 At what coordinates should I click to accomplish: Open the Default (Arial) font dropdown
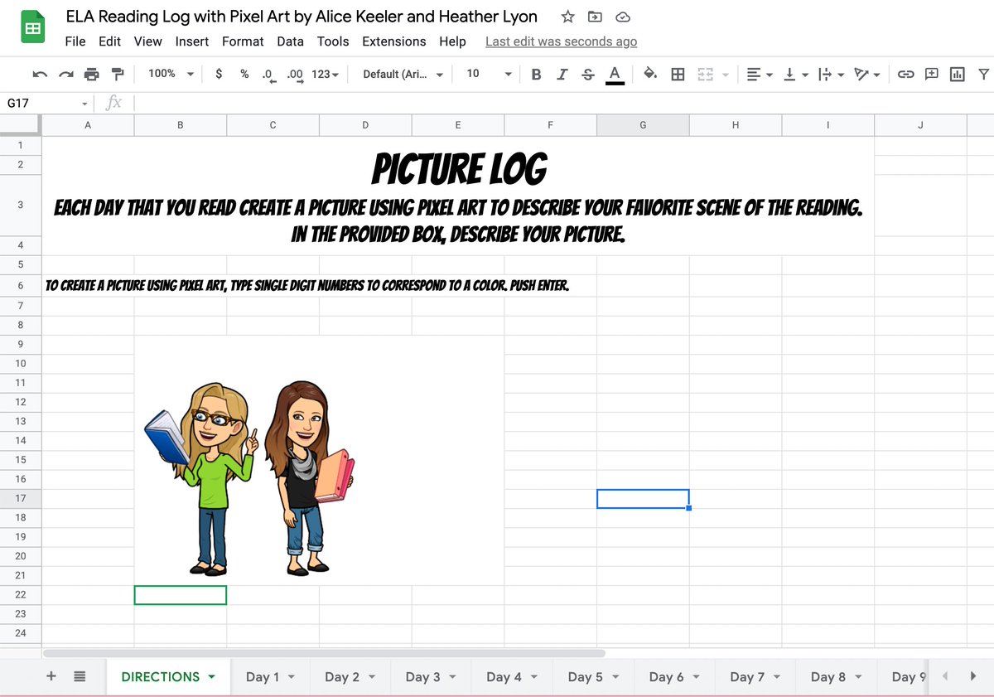pos(403,74)
